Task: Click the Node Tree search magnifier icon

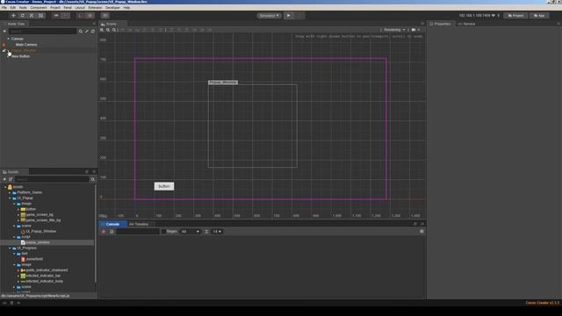Action: click(80, 32)
